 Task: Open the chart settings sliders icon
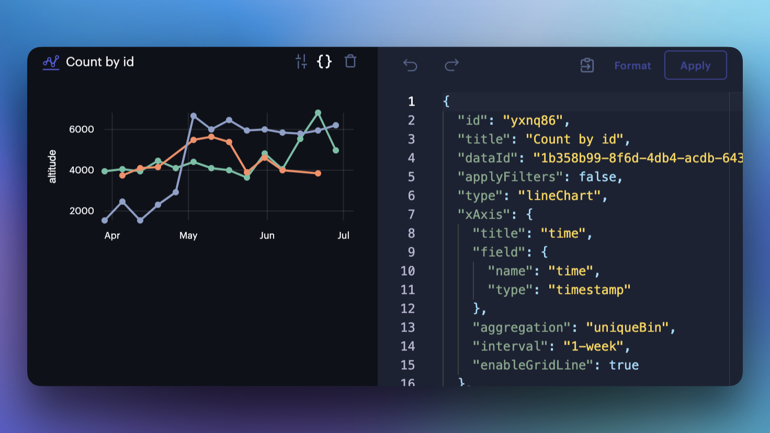tap(301, 62)
